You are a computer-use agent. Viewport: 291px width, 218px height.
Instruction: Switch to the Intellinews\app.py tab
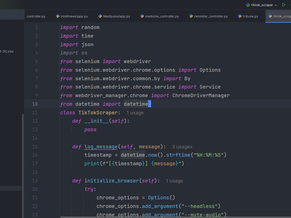72,16
